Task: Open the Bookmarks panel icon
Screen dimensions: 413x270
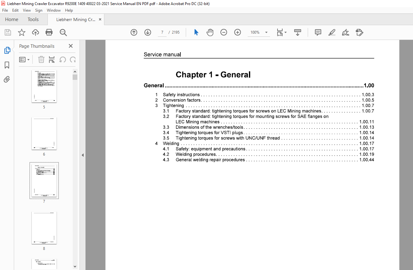Action: (x=7, y=65)
